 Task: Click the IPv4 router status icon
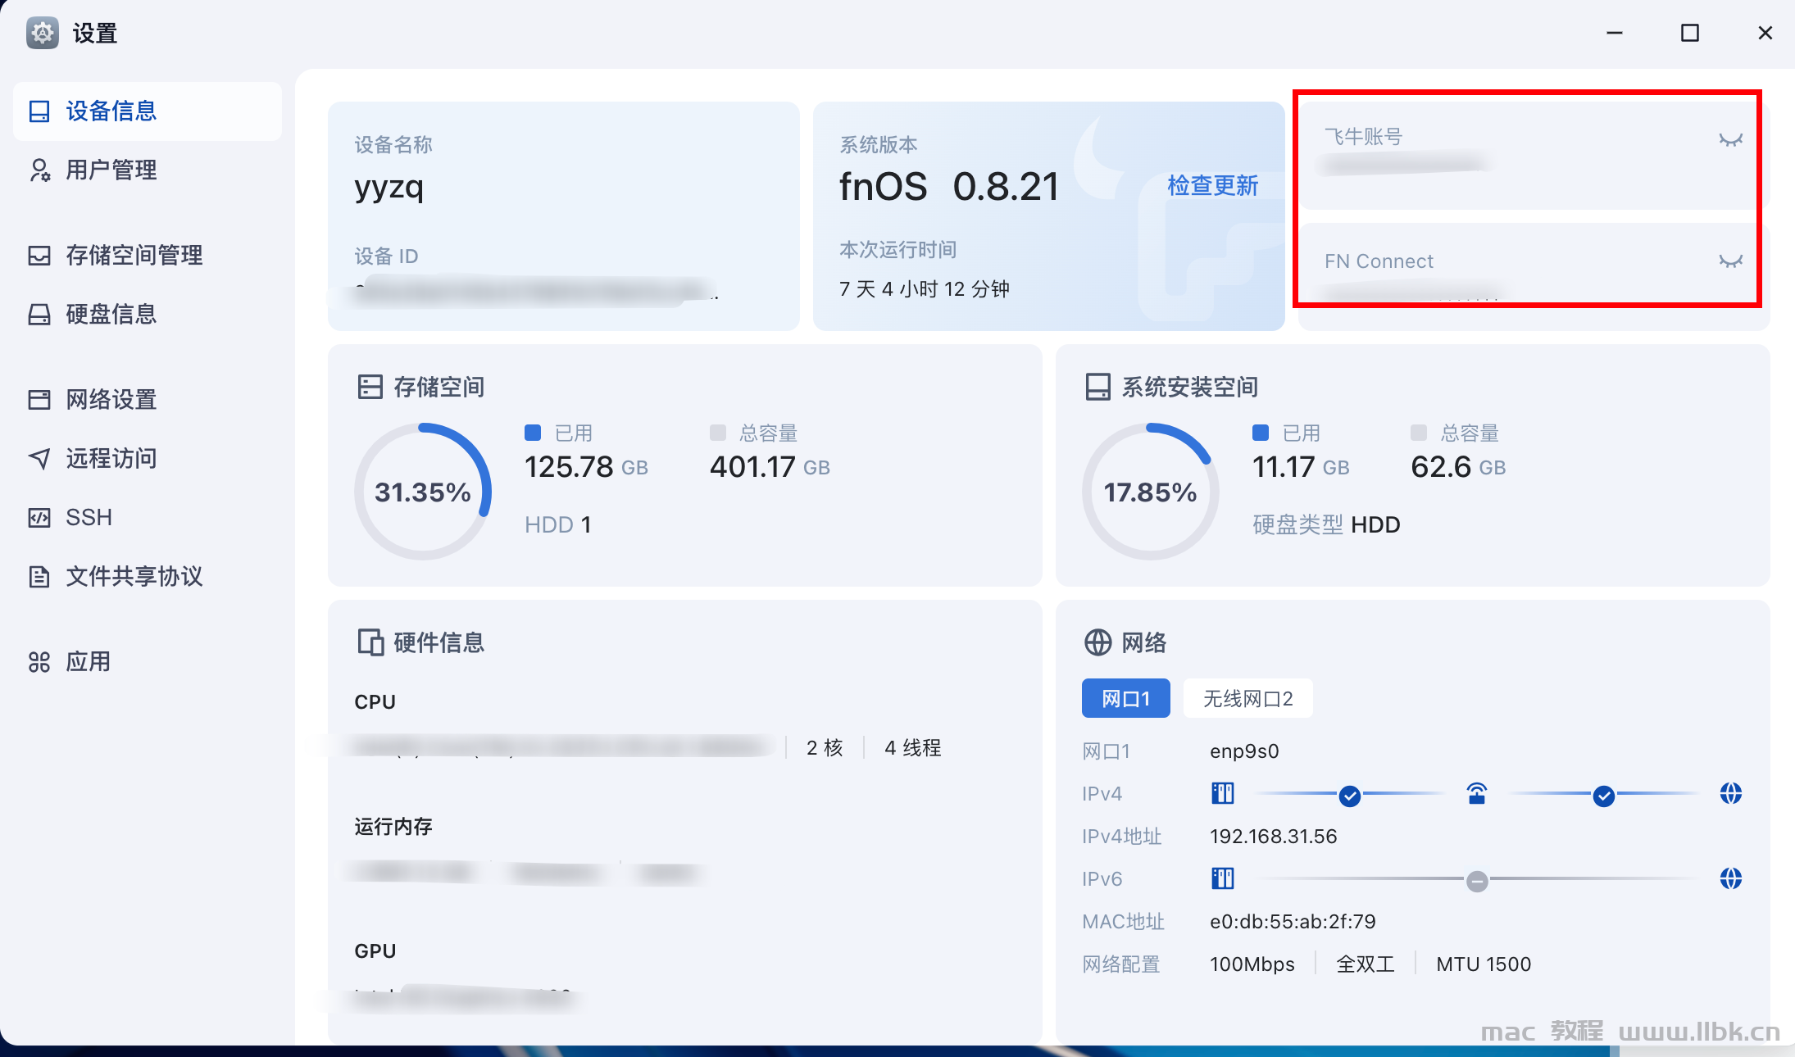pyautogui.click(x=1477, y=793)
